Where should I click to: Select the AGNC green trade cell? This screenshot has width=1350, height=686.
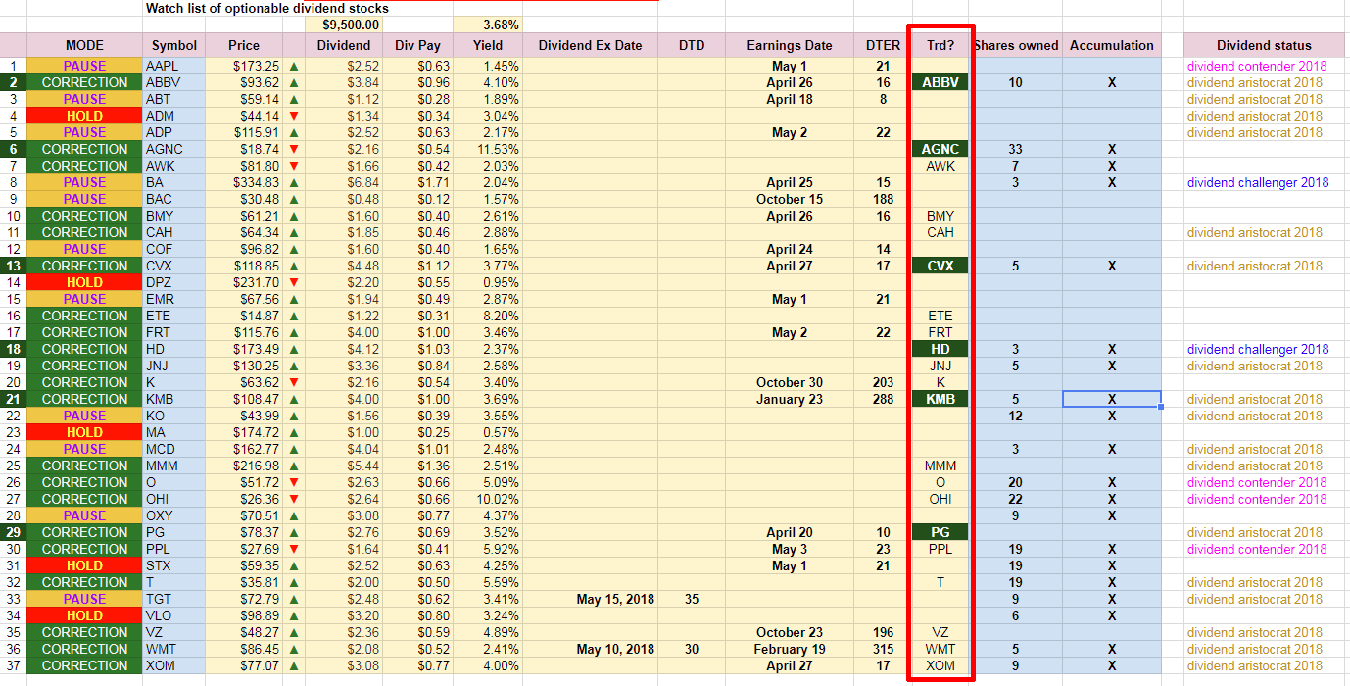click(x=940, y=149)
